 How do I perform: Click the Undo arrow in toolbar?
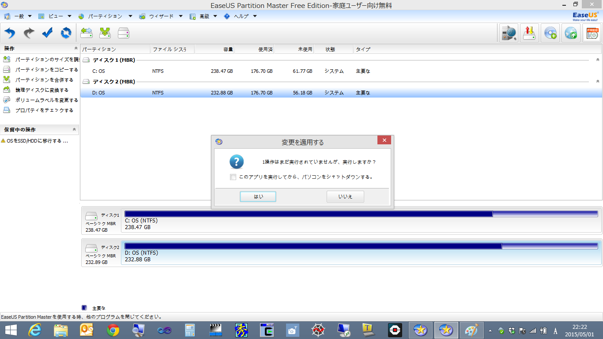coord(10,33)
